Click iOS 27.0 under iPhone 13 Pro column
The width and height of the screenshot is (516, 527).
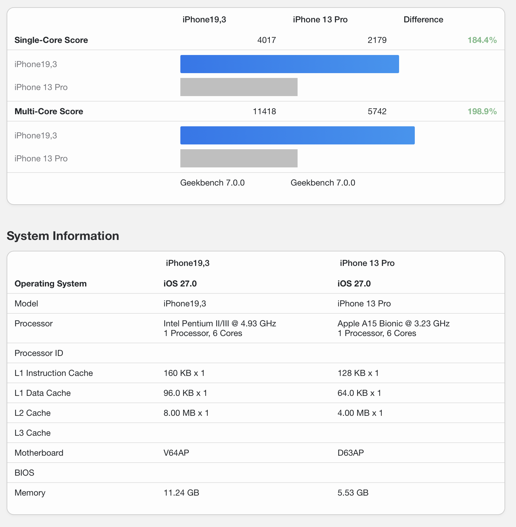tap(354, 284)
